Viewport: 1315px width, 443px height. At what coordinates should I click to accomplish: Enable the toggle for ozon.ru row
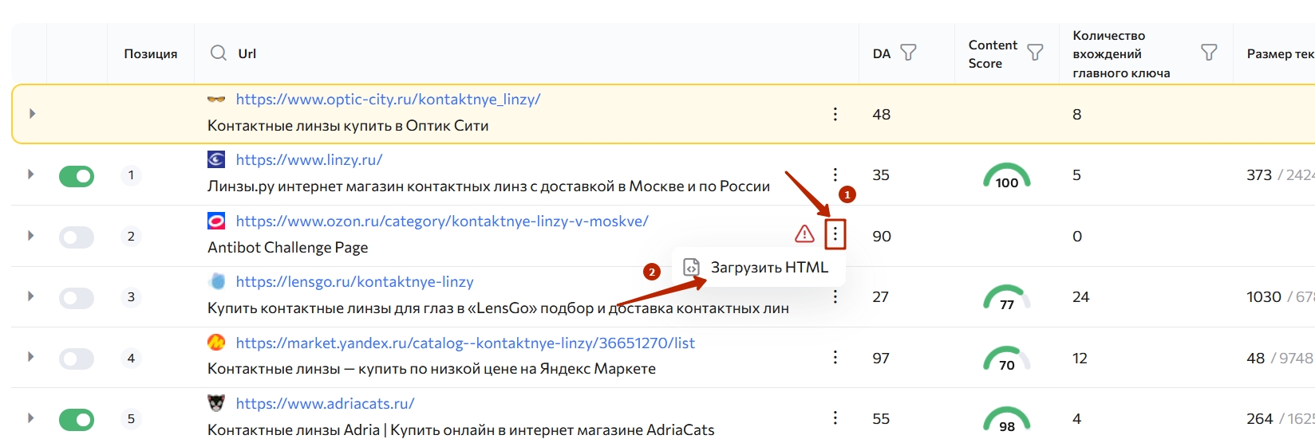[x=77, y=237]
